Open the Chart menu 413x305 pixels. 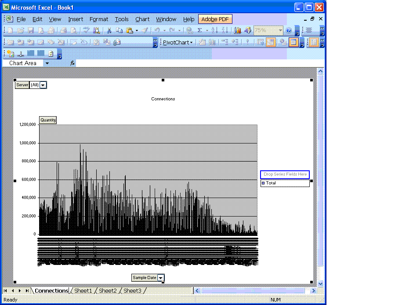pyautogui.click(x=142, y=19)
